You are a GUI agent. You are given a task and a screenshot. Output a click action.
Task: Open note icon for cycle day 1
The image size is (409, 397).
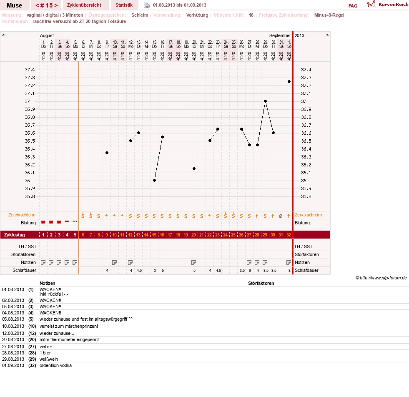tap(43, 262)
